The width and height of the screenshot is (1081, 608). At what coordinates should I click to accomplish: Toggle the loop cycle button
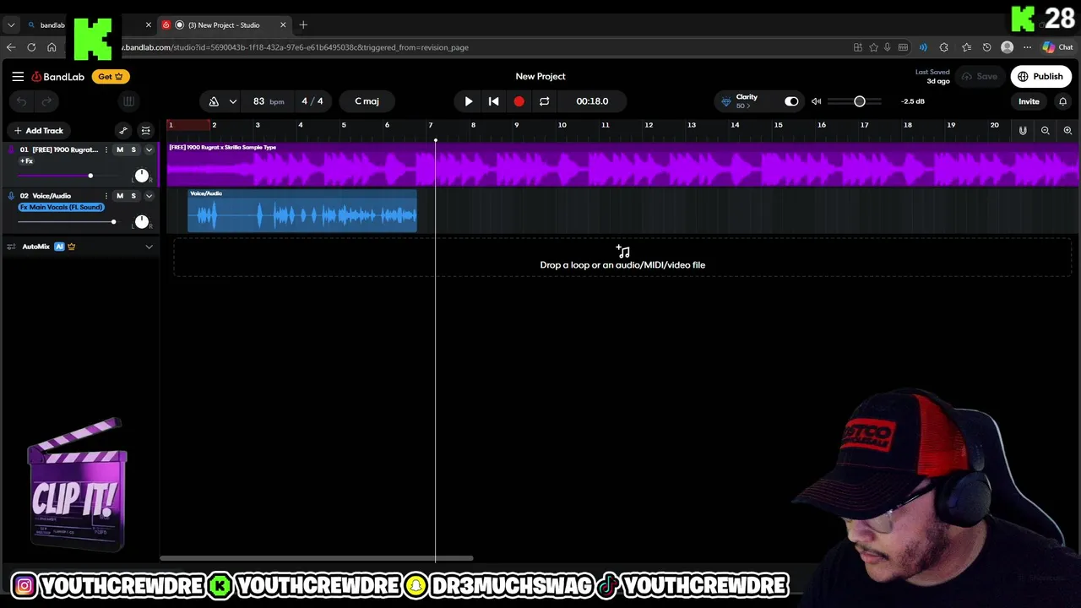544,101
